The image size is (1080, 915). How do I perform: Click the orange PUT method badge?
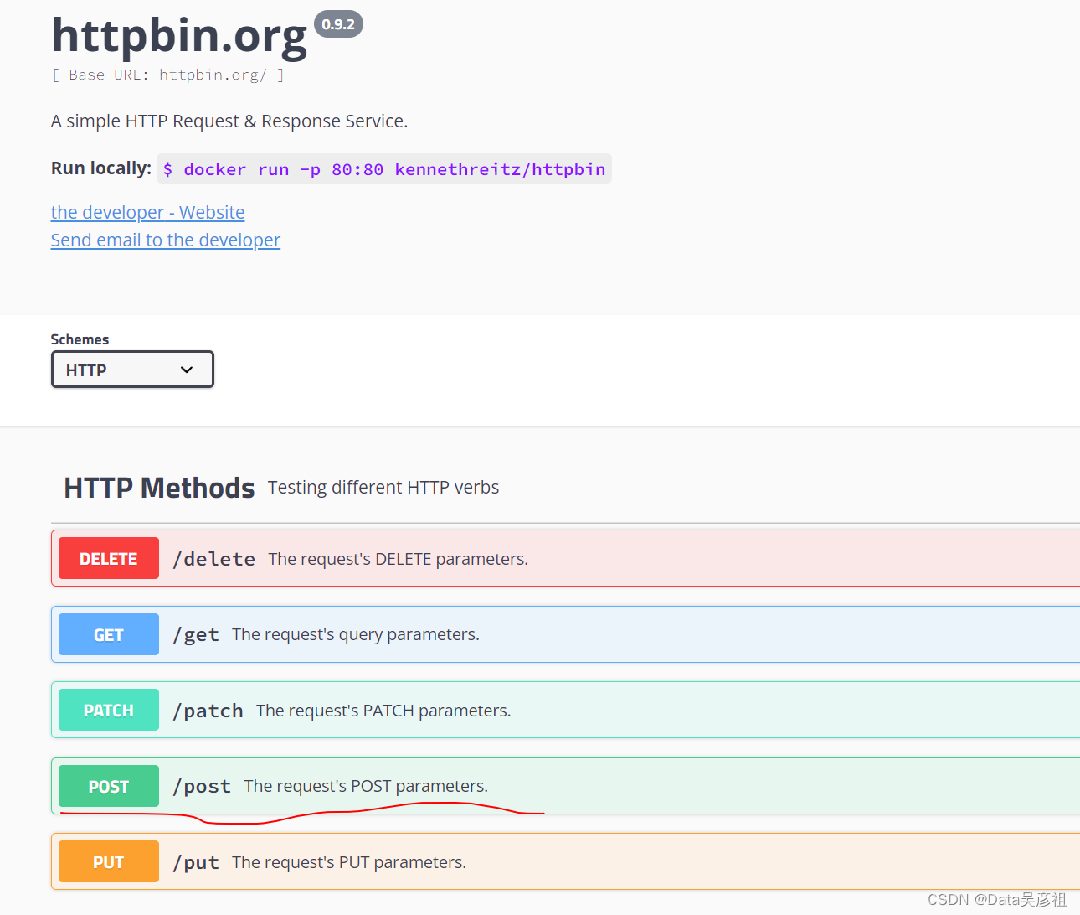109,861
